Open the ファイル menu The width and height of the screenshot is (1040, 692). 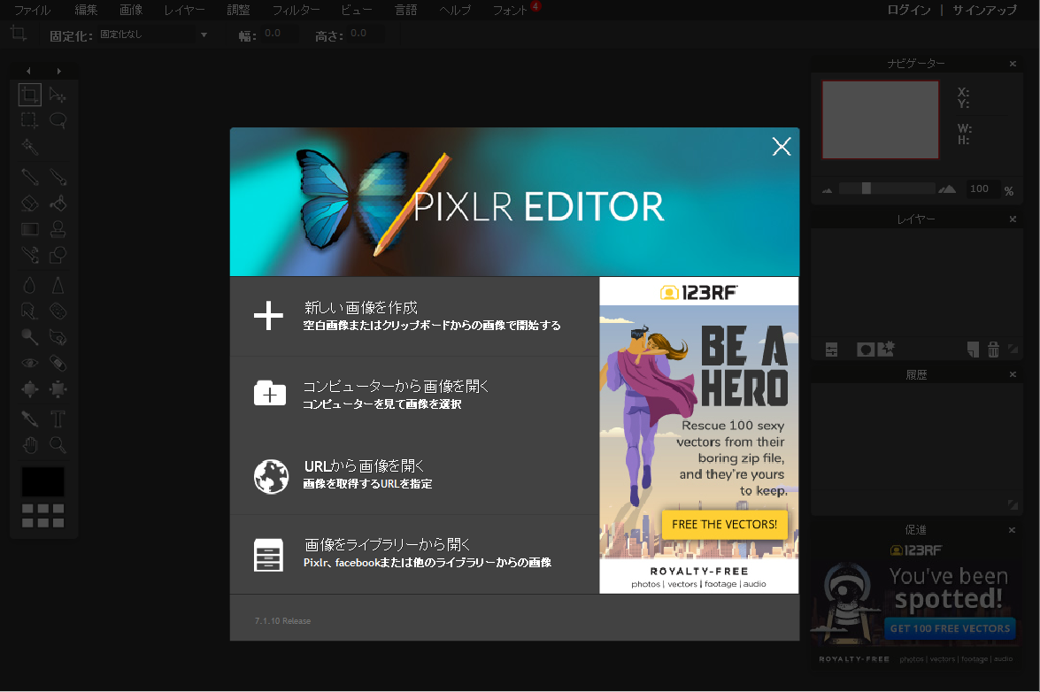[32, 11]
